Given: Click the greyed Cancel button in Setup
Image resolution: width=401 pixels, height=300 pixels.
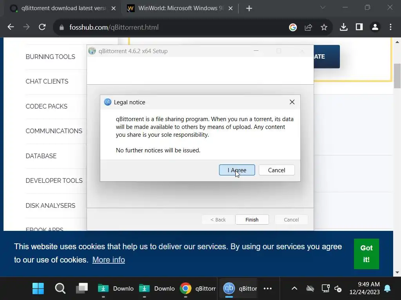Looking at the screenshot, I should point(291,220).
